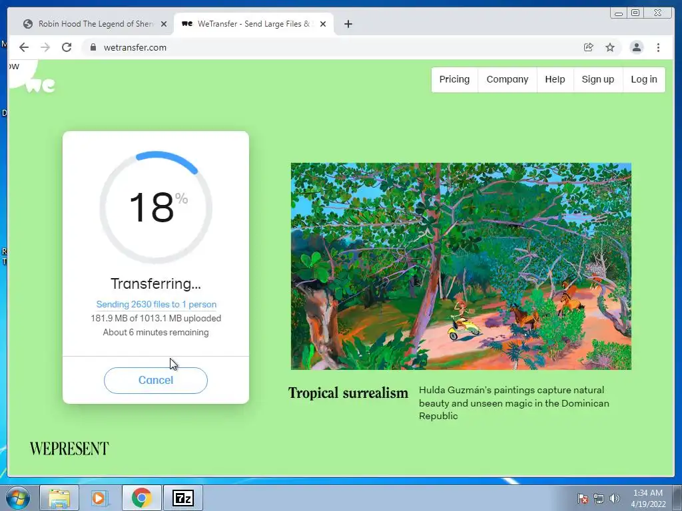Minimize the Chrome window
This screenshot has height=511, width=682.
(x=619, y=13)
